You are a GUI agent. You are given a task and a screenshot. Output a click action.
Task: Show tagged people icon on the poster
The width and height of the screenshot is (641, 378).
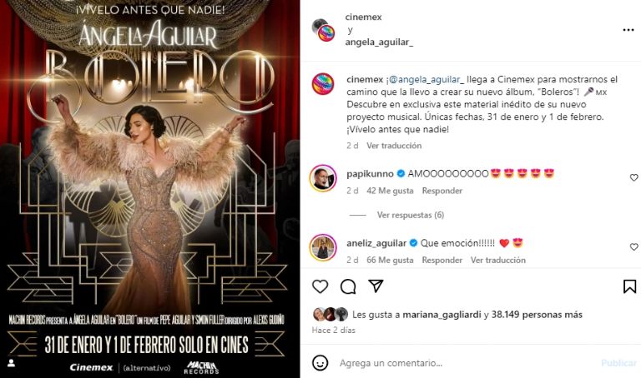point(12,362)
